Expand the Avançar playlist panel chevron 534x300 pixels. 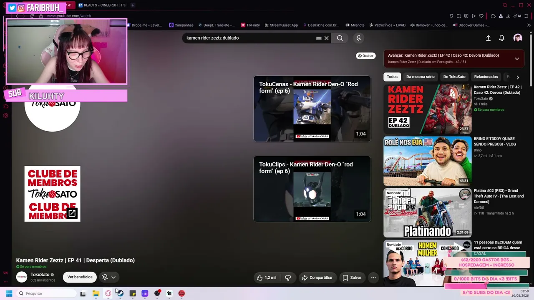pyautogui.click(x=517, y=59)
